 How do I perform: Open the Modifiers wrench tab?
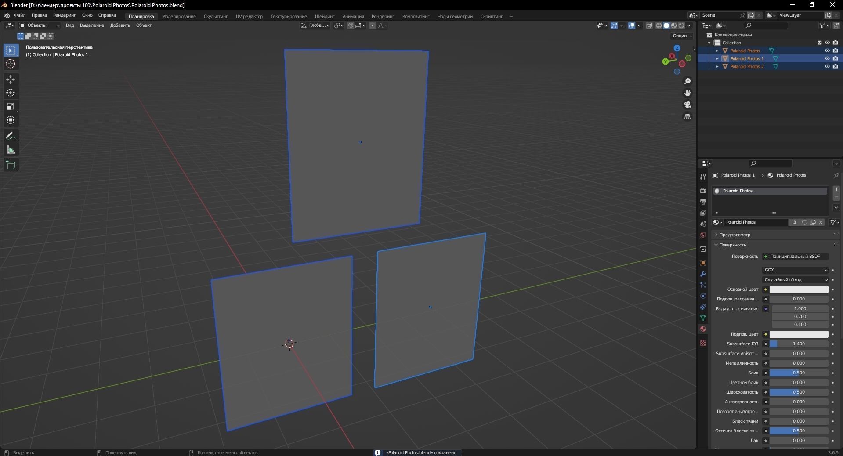[x=703, y=274]
